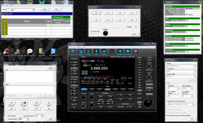Toggle the BK-IN button
This screenshot has width=203, height=123.
click(x=74, y=74)
